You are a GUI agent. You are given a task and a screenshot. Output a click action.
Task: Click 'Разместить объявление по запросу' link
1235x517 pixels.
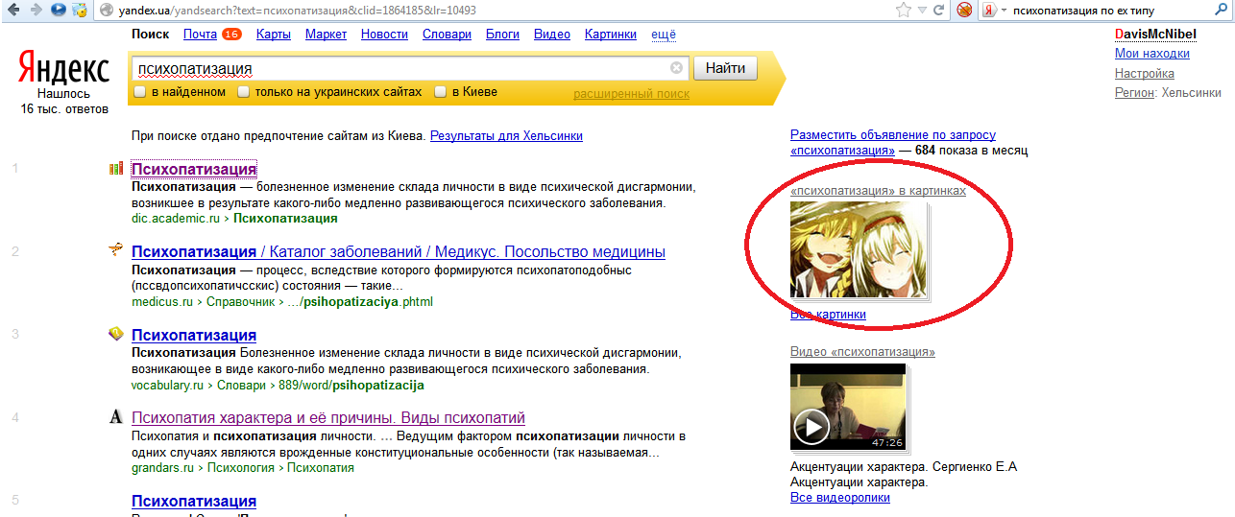point(893,135)
